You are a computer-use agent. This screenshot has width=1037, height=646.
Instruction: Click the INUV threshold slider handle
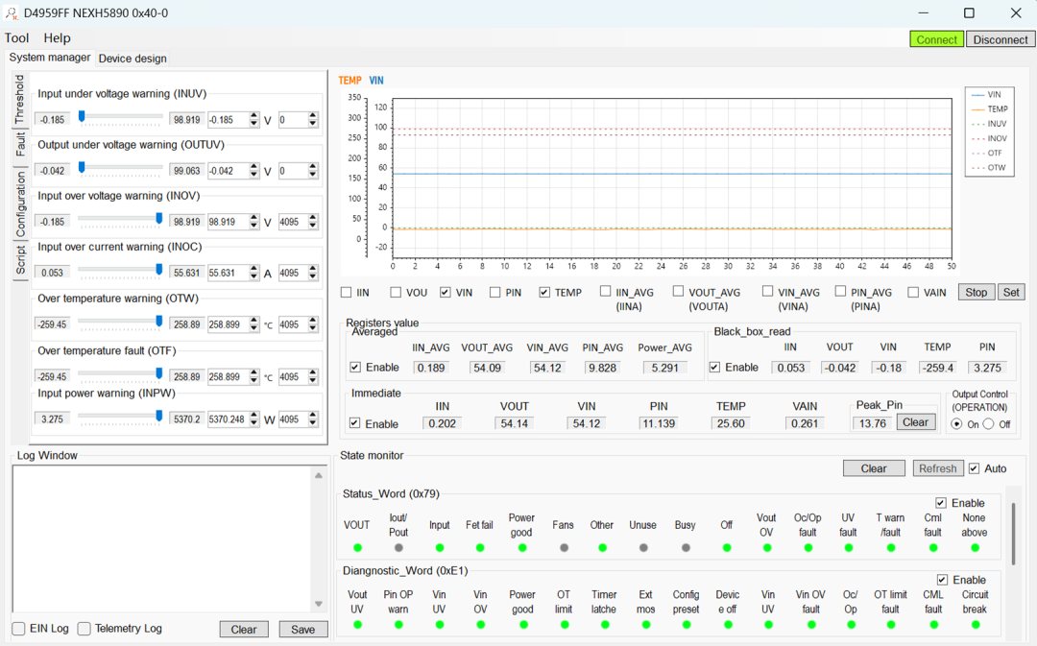pos(82,116)
